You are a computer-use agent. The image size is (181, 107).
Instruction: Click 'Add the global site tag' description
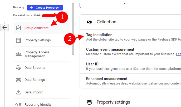133,40
